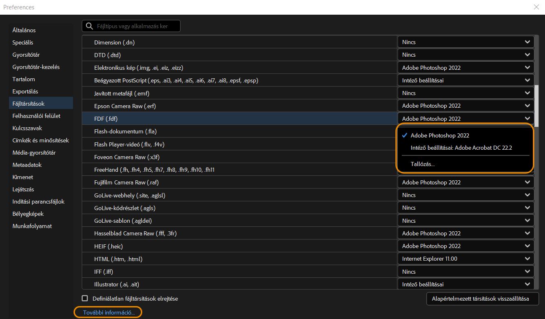Open the Speciális preferences category
This screenshot has width=545, height=319.
(x=23, y=42)
